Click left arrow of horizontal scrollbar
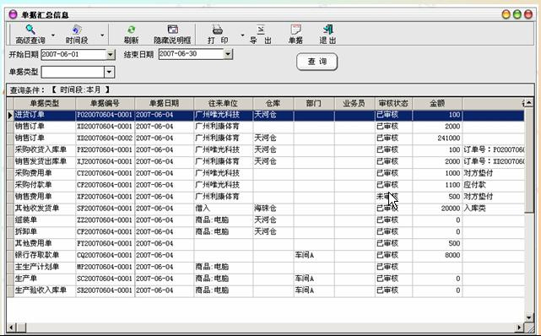 (11, 328)
